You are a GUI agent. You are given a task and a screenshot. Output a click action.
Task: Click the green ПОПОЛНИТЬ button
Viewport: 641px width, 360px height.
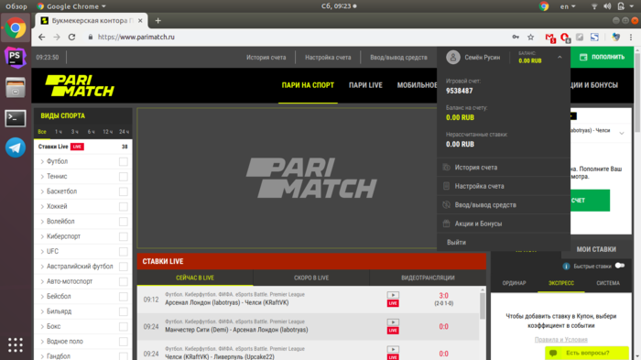point(602,58)
